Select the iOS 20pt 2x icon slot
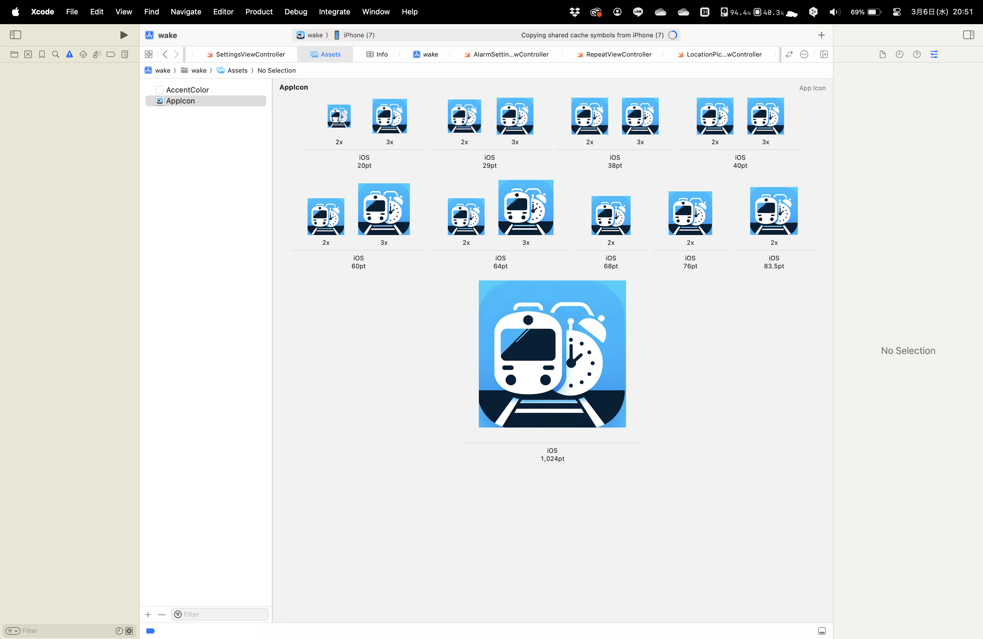This screenshot has height=639, width=983. (339, 116)
